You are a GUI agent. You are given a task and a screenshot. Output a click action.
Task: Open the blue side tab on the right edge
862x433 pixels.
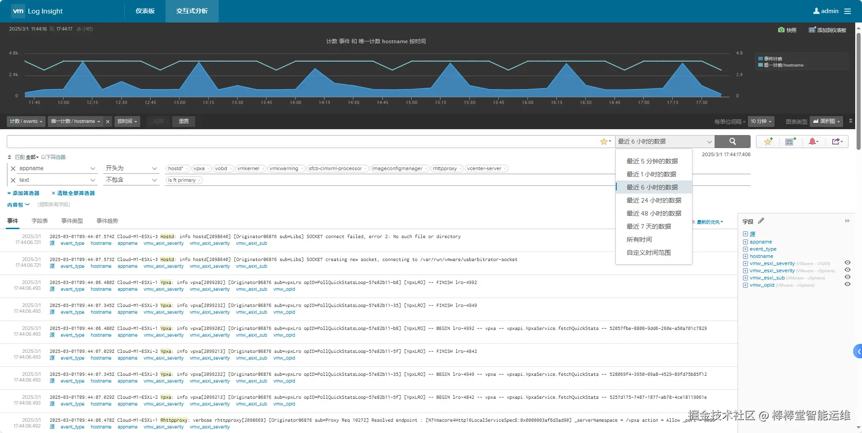tap(857, 351)
